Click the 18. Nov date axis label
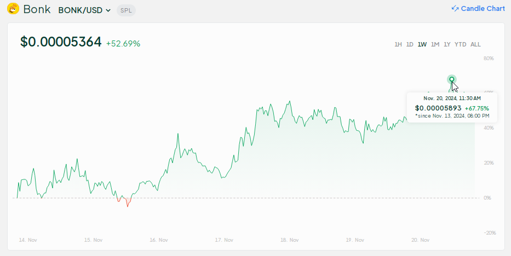 (x=289, y=240)
